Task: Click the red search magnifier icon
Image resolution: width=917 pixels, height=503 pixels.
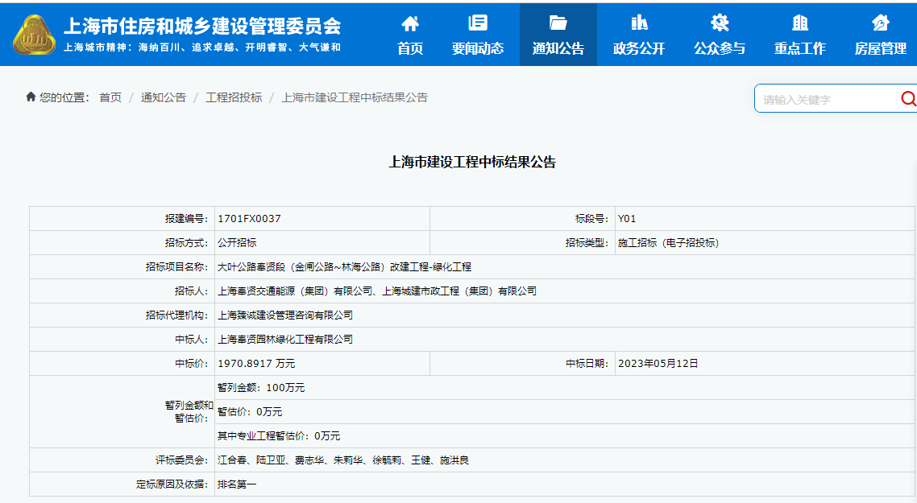Action: [908, 99]
